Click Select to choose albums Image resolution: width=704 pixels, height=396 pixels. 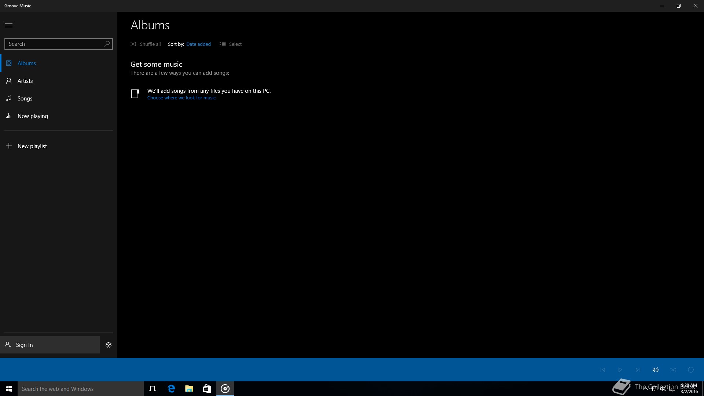click(x=231, y=44)
